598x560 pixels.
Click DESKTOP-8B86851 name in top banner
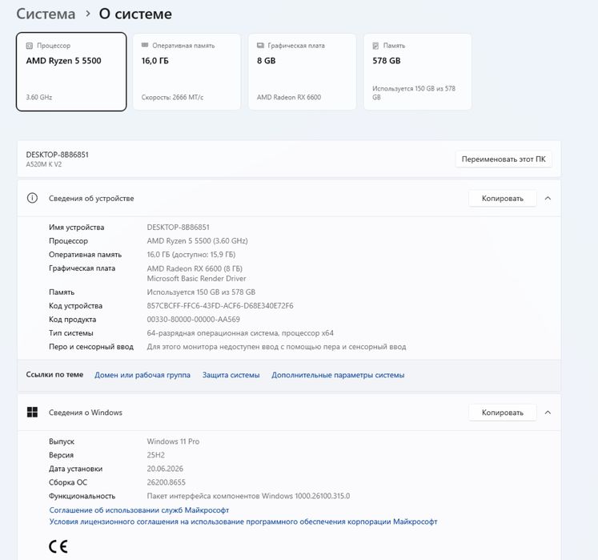pyautogui.click(x=57, y=155)
